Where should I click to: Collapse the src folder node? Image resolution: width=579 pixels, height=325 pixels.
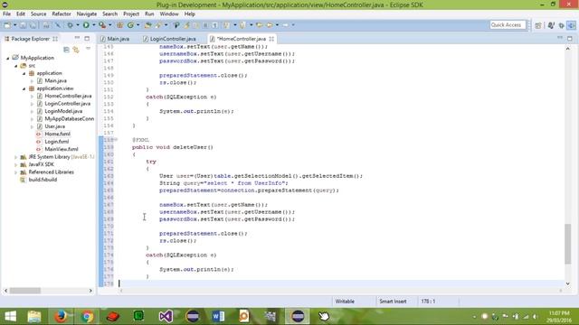tap(16, 66)
